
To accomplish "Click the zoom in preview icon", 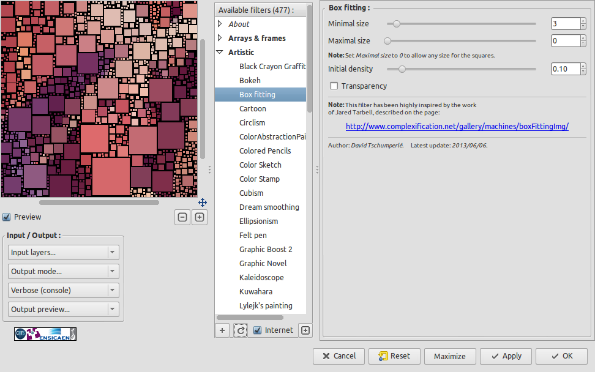I will coord(200,217).
